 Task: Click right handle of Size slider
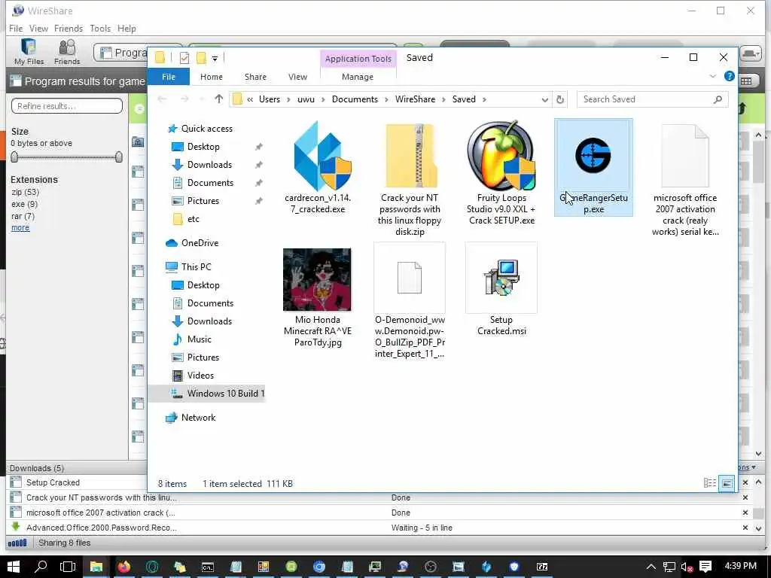[118, 157]
